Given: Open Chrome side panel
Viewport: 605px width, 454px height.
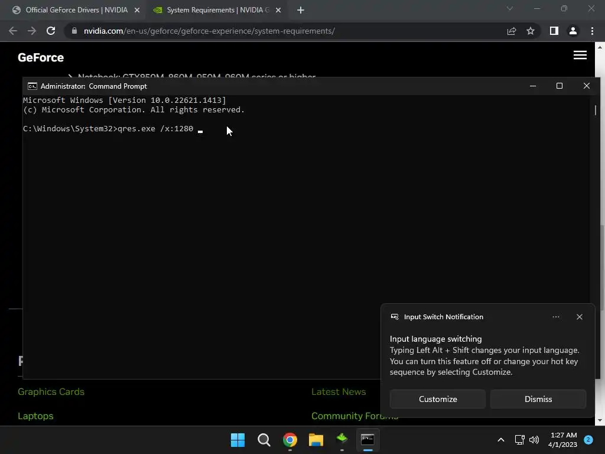Looking at the screenshot, I should click(554, 31).
